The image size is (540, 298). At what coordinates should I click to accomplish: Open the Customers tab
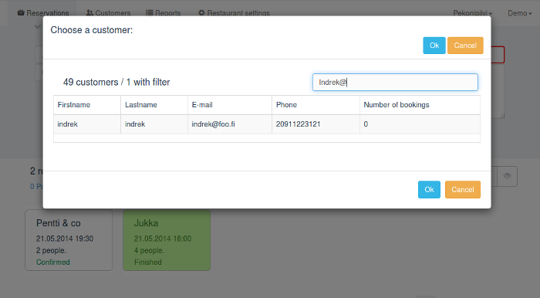click(x=109, y=13)
